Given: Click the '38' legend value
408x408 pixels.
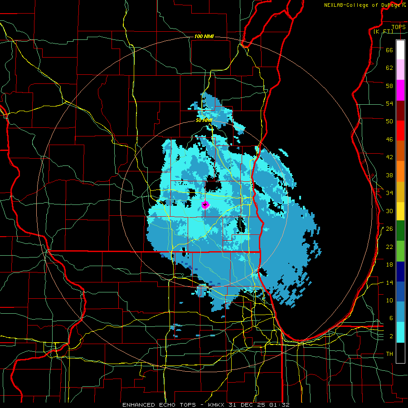Looking at the screenshot, I should (x=389, y=175).
